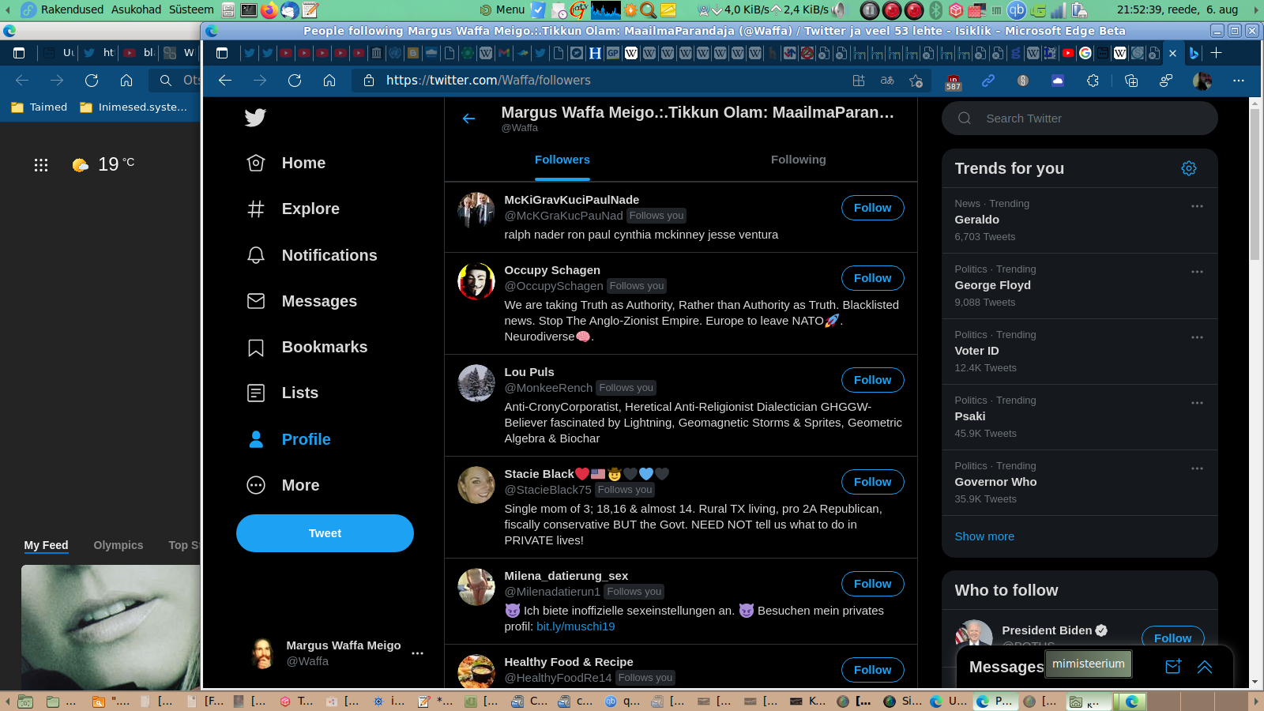Screen dimensions: 1264x711
Task: Click the Search Twitter field
Action: 1080,118
